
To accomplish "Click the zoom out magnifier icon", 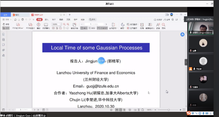I will tap(64, 24).
